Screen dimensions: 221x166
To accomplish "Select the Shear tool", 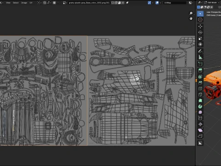I will coord(200,130).
